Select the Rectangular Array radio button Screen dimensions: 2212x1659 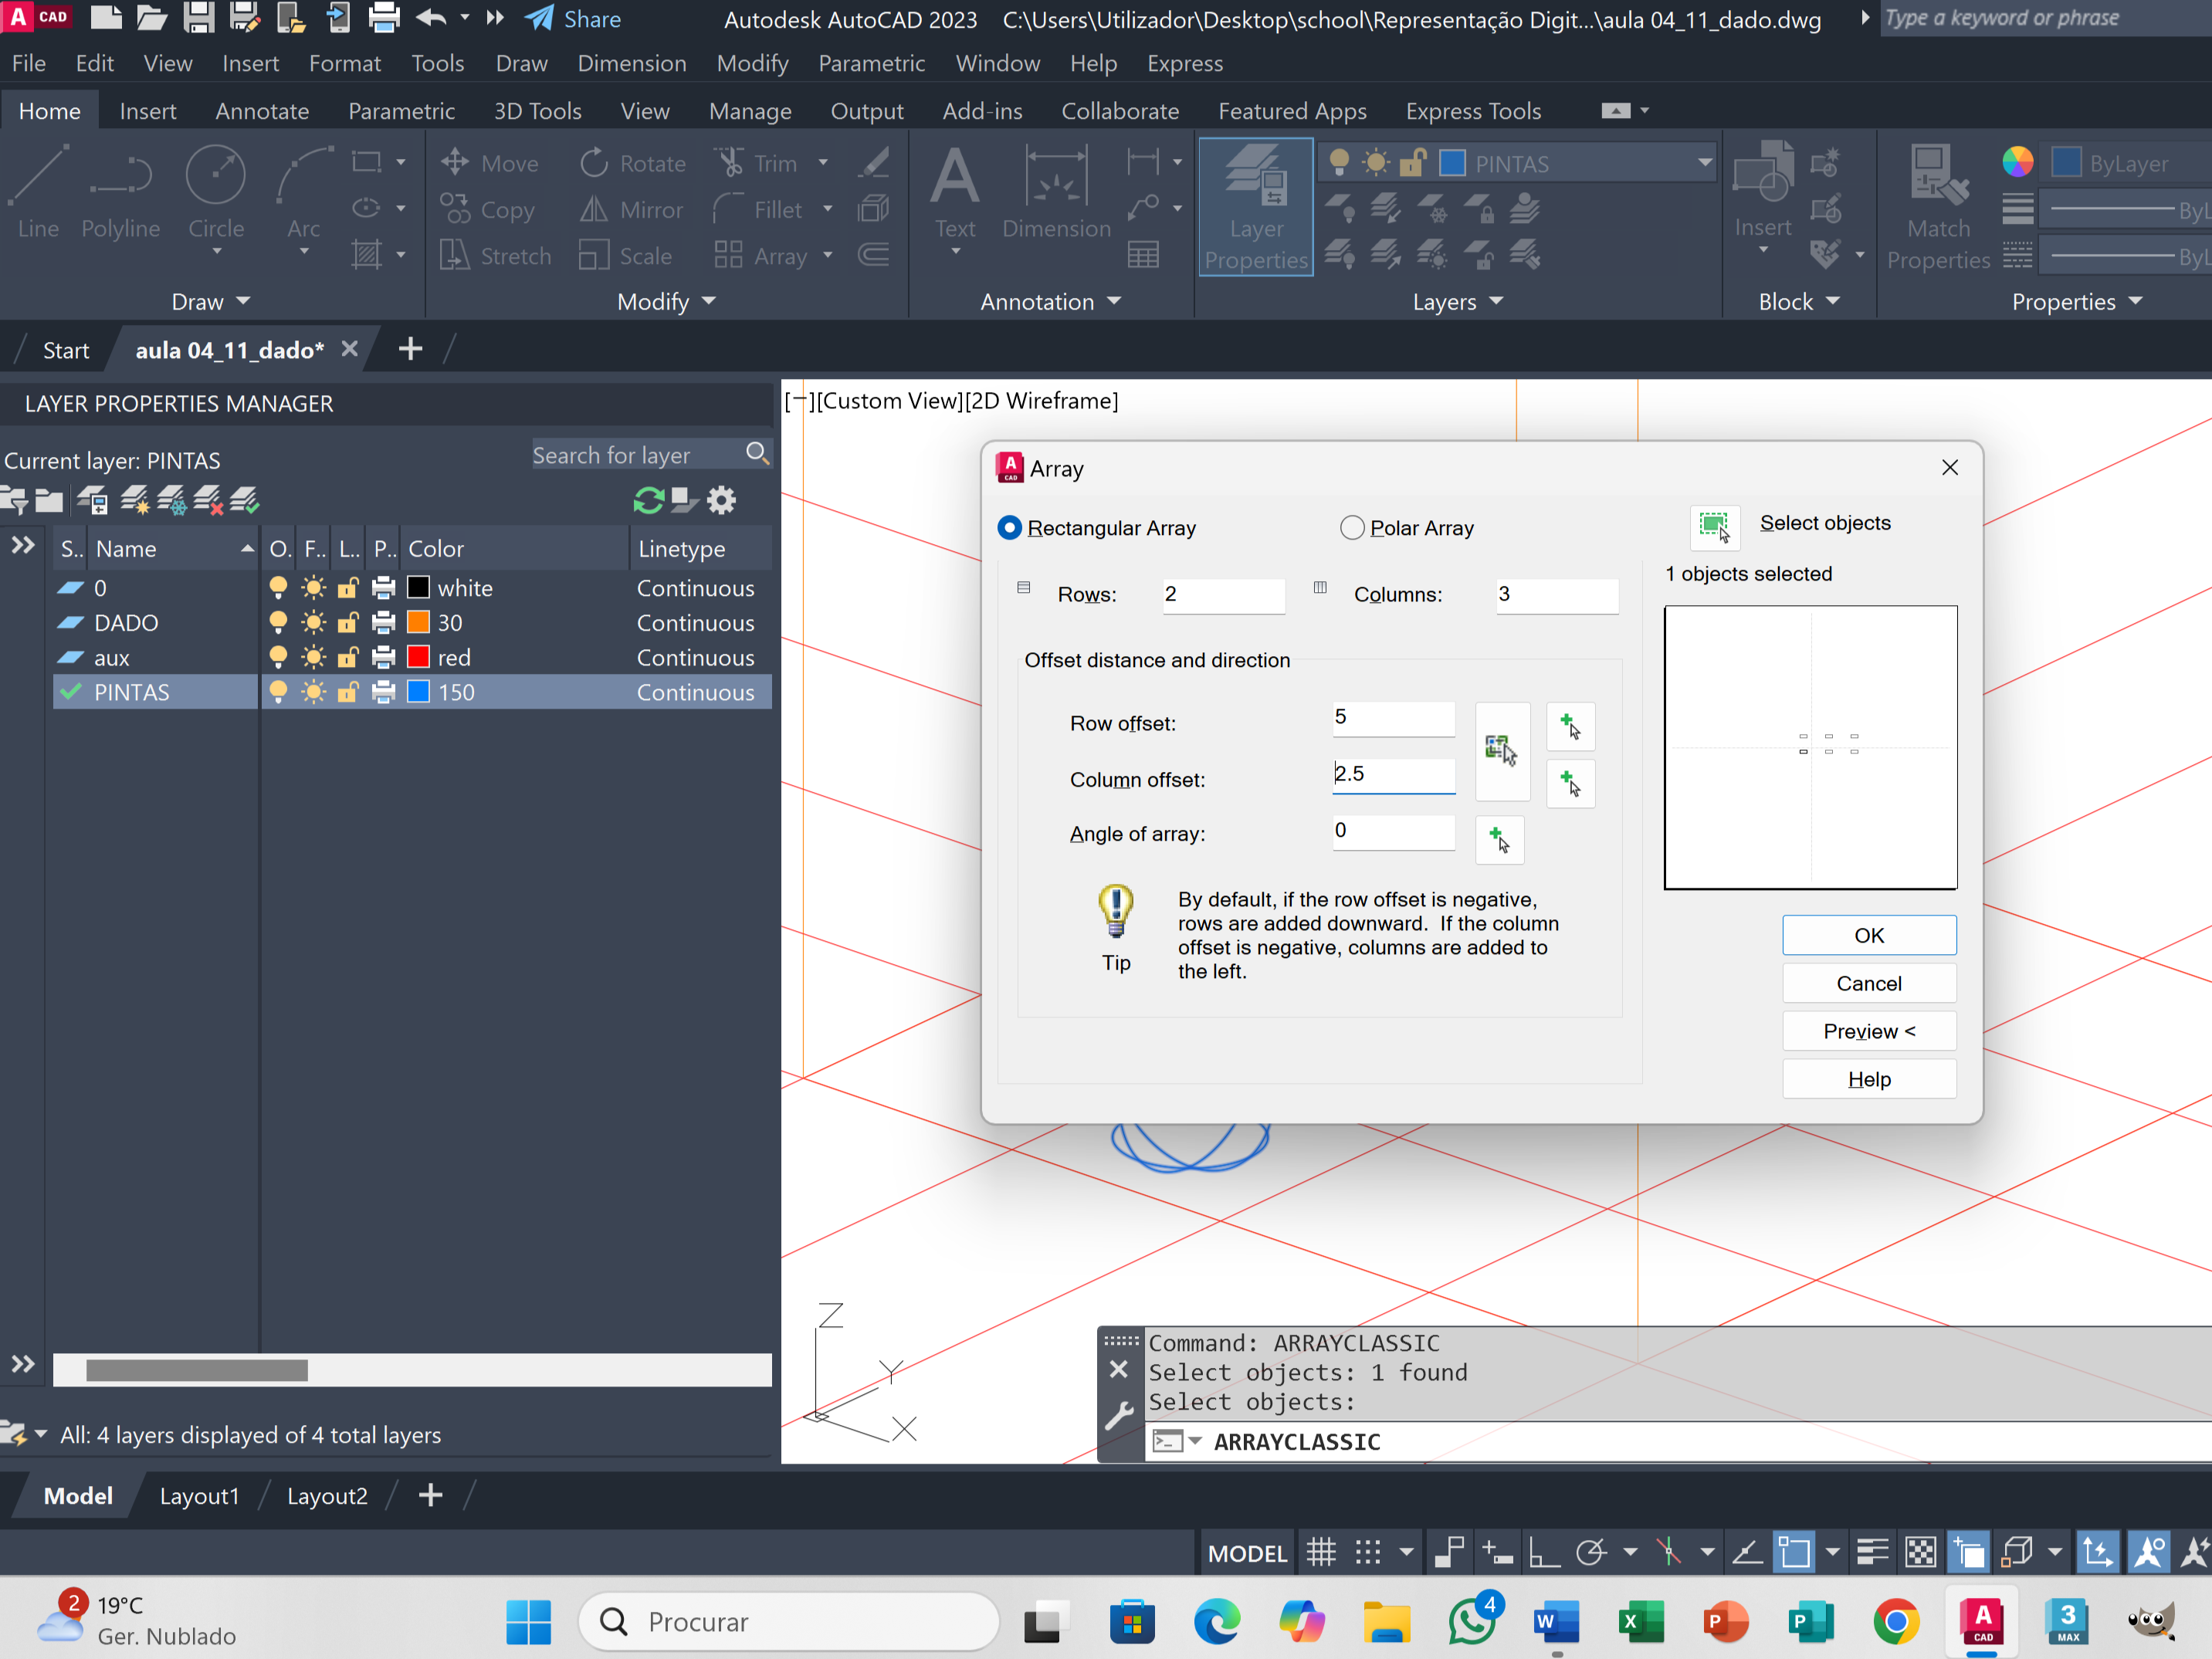click(x=1010, y=528)
